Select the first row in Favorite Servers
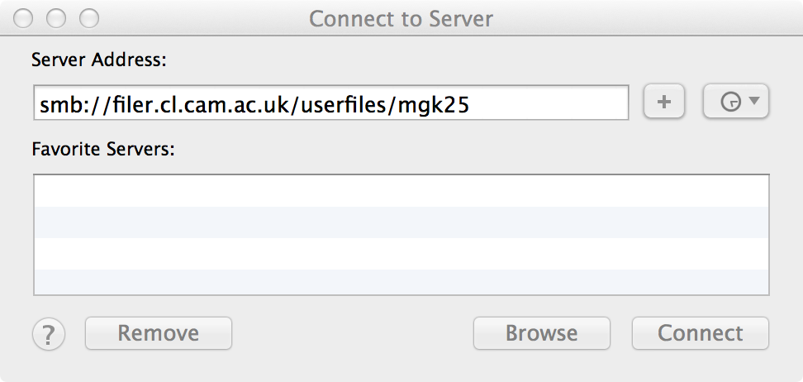 [401, 191]
